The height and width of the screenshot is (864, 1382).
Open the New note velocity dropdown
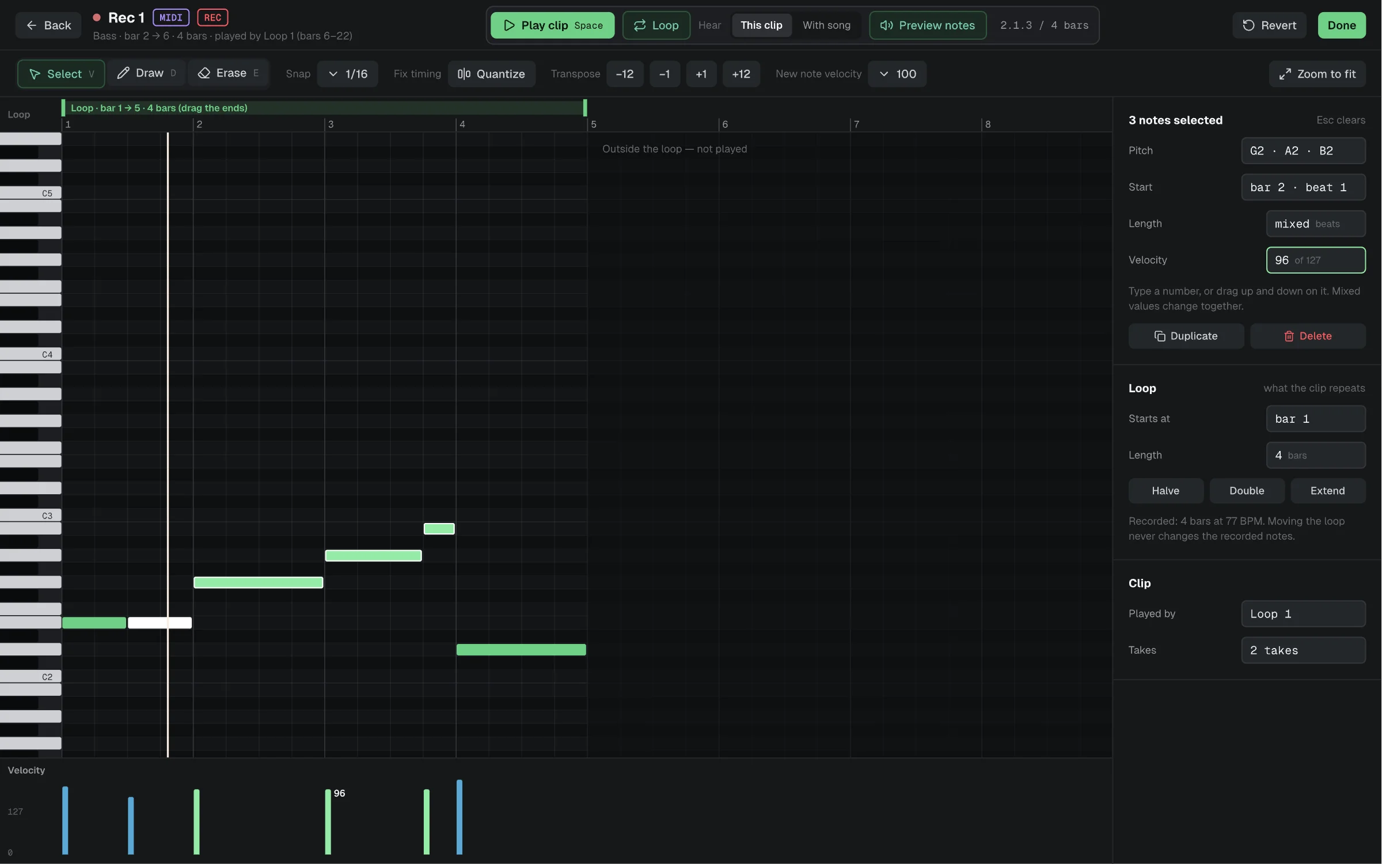(x=897, y=74)
